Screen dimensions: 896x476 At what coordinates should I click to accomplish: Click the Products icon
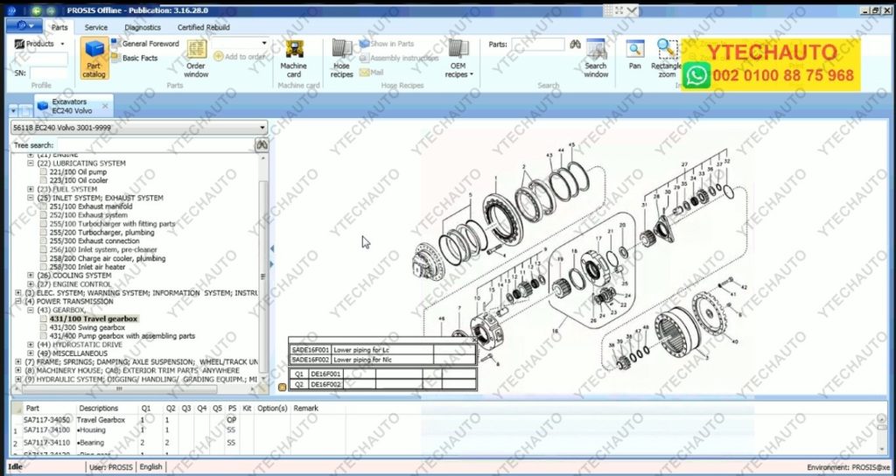pyautogui.click(x=19, y=44)
